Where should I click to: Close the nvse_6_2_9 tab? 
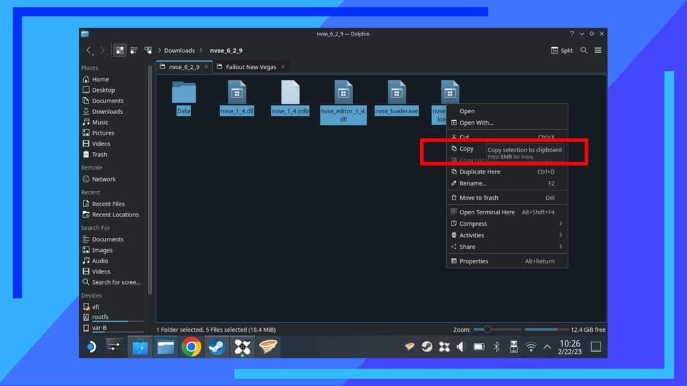point(207,67)
